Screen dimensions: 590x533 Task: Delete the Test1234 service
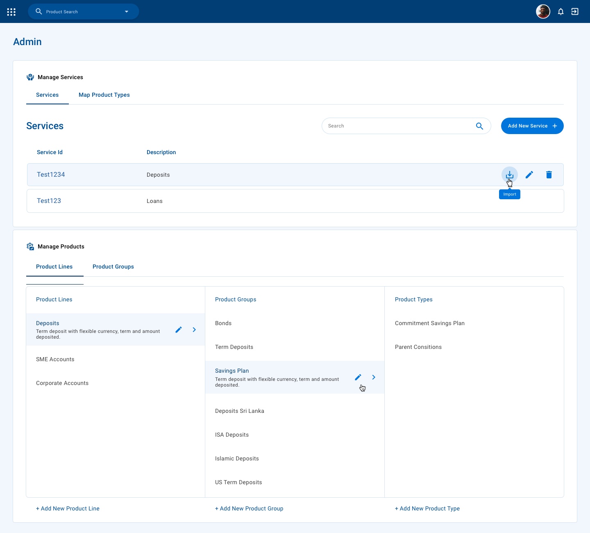pos(549,175)
